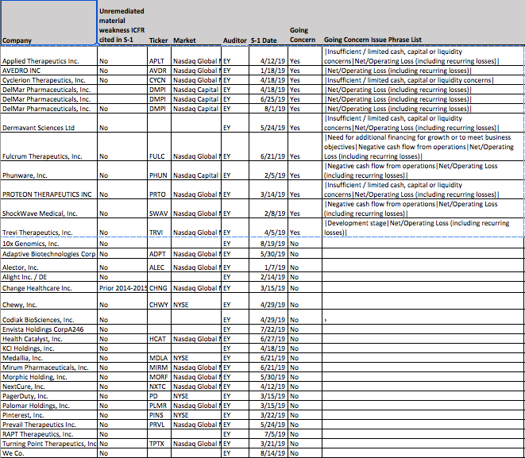Viewport: 525px width, 458px height.
Task: Select the CYCN ticker cell
Action: click(x=159, y=80)
